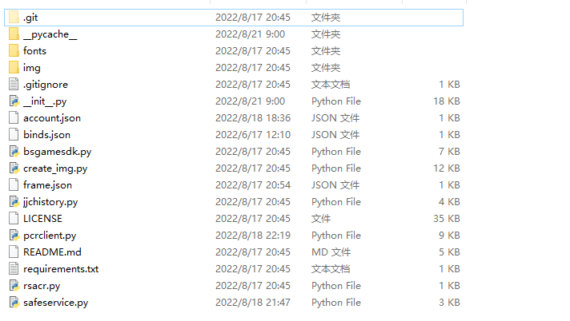Click the __init__.py file name
Image resolution: width=570 pixels, height=321 pixels.
[x=45, y=101]
